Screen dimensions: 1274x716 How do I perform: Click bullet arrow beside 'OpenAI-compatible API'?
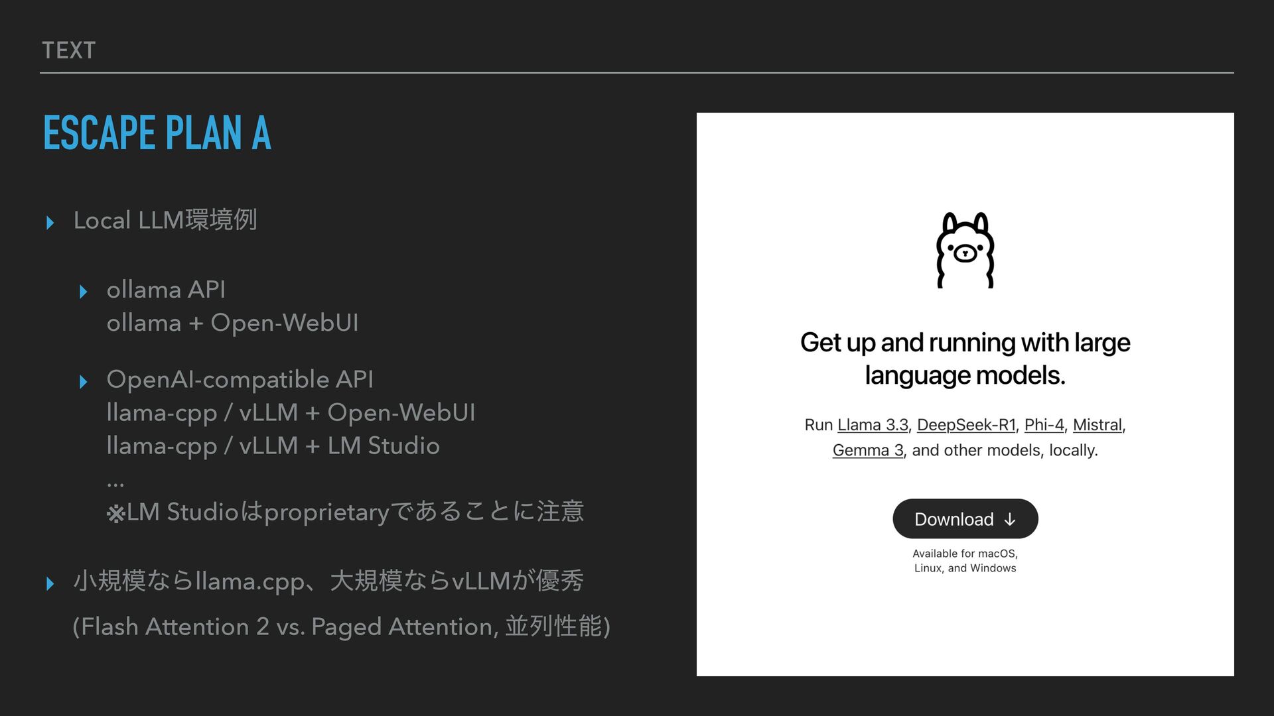[x=83, y=382]
